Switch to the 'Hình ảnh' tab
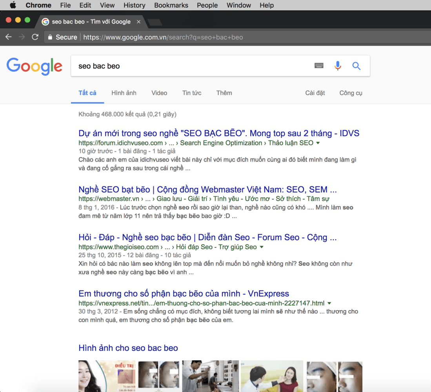The width and height of the screenshot is (431, 392). click(124, 93)
